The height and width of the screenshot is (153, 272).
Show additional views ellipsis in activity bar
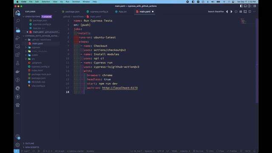tap(17, 113)
